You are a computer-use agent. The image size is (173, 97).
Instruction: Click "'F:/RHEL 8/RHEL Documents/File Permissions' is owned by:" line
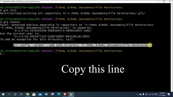pos(46,28)
